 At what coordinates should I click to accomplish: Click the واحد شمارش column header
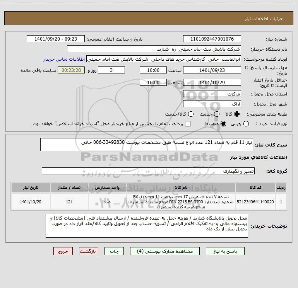click(x=107, y=188)
